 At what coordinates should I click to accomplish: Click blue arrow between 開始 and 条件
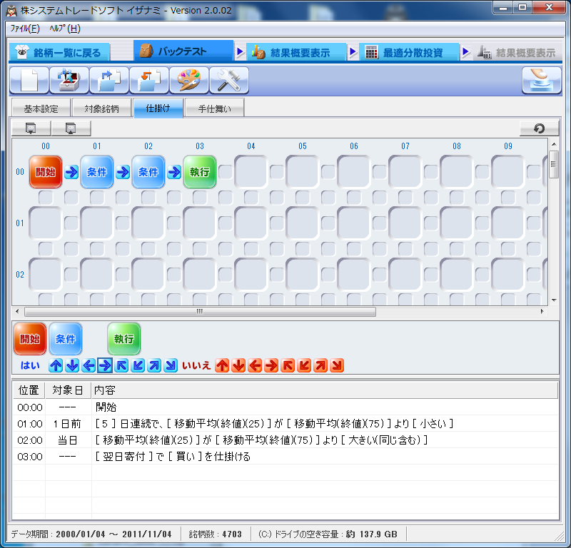[x=71, y=172]
